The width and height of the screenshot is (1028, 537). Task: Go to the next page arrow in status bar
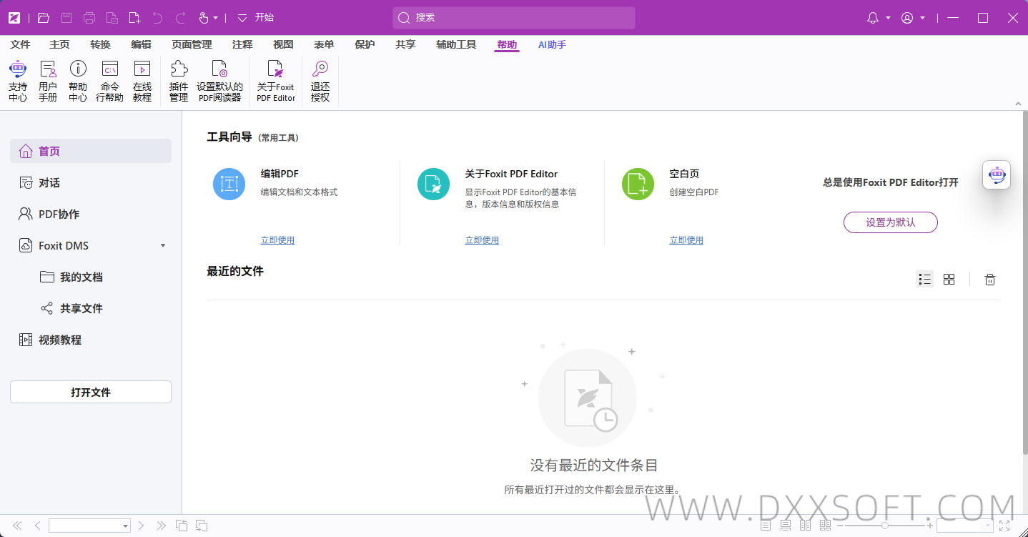141,526
